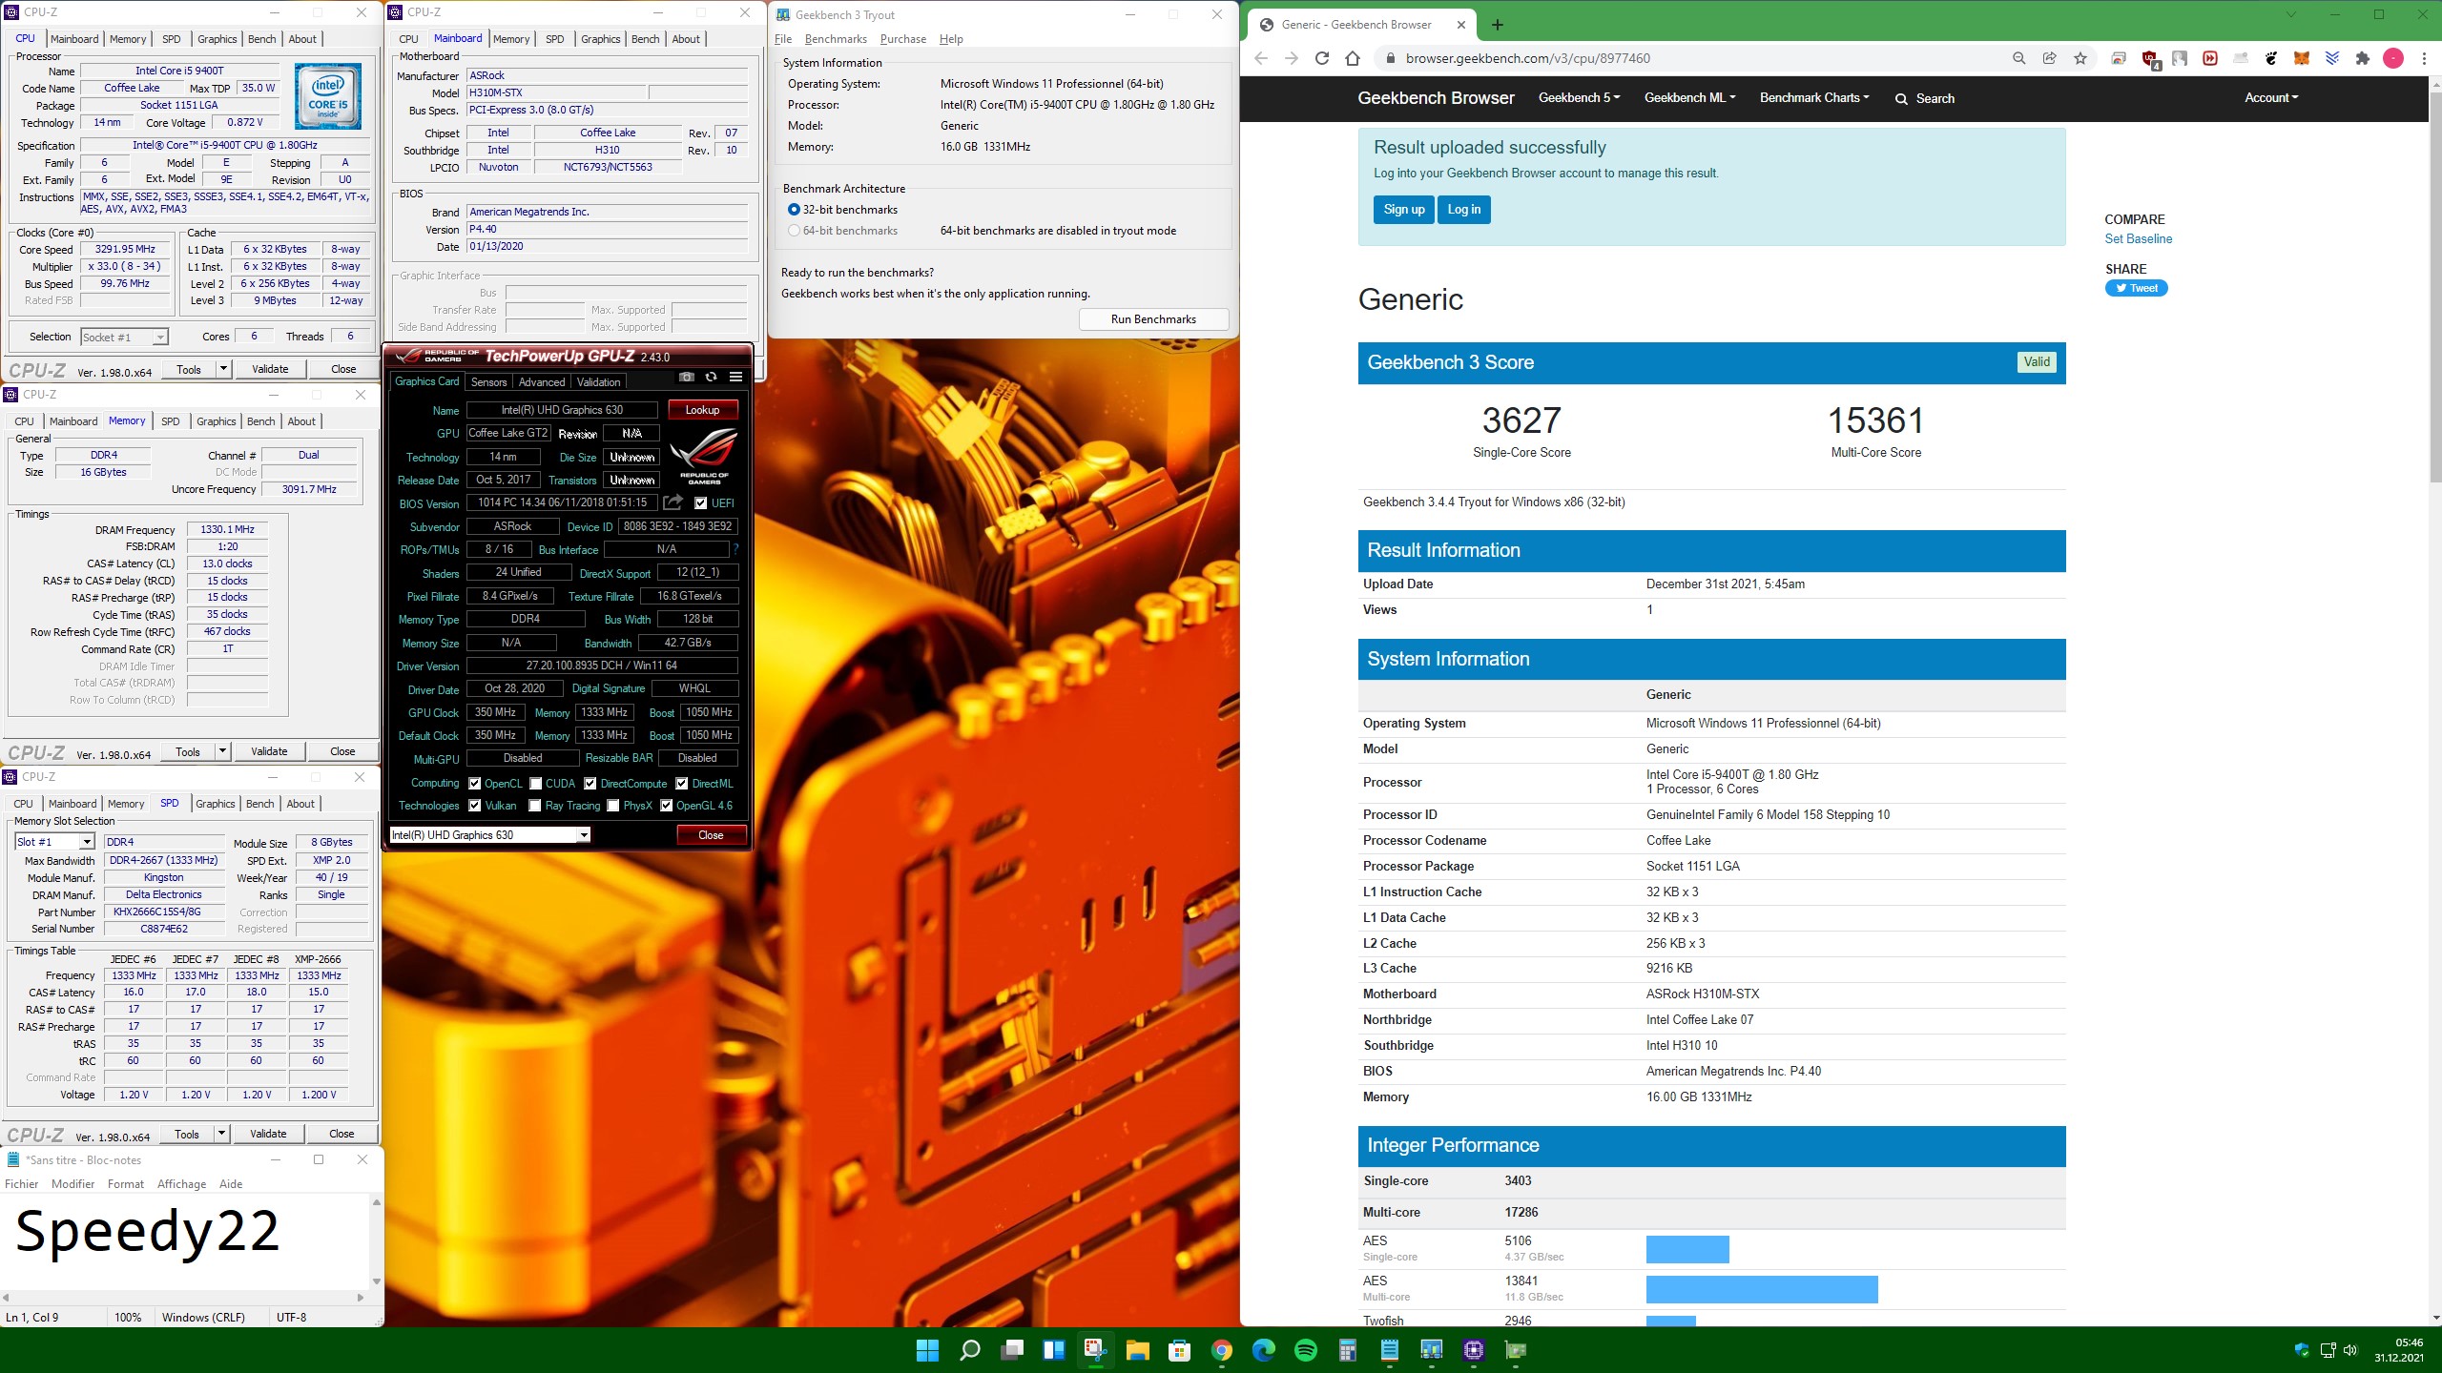The width and height of the screenshot is (2442, 1373).
Task: Toggle the DirectCompute checkbox
Action: (590, 784)
